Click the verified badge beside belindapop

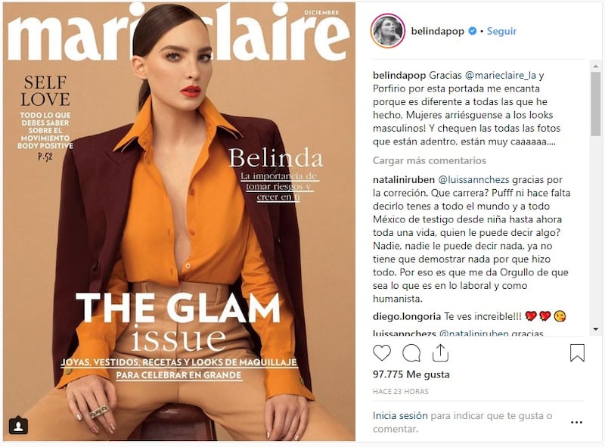pyautogui.click(x=472, y=31)
